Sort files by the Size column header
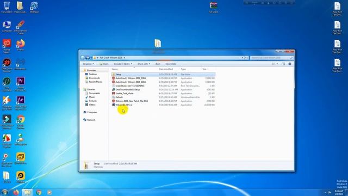The image size is (348, 196). click(x=204, y=69)
